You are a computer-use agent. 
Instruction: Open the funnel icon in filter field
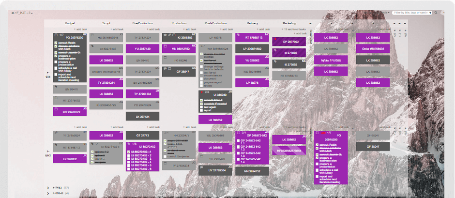point(430,13)
